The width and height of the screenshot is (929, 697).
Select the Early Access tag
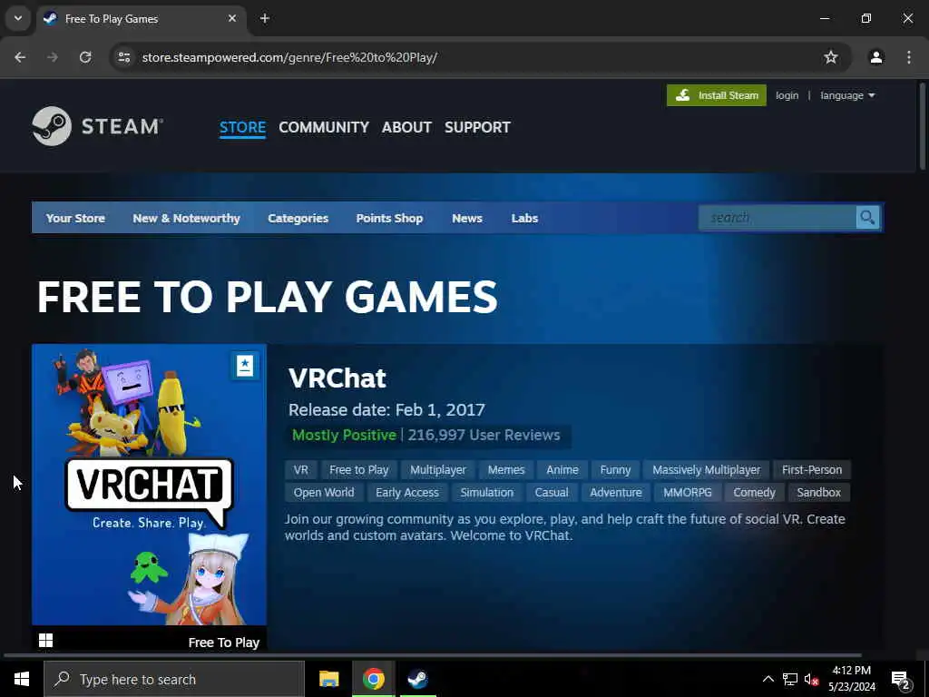407,492
